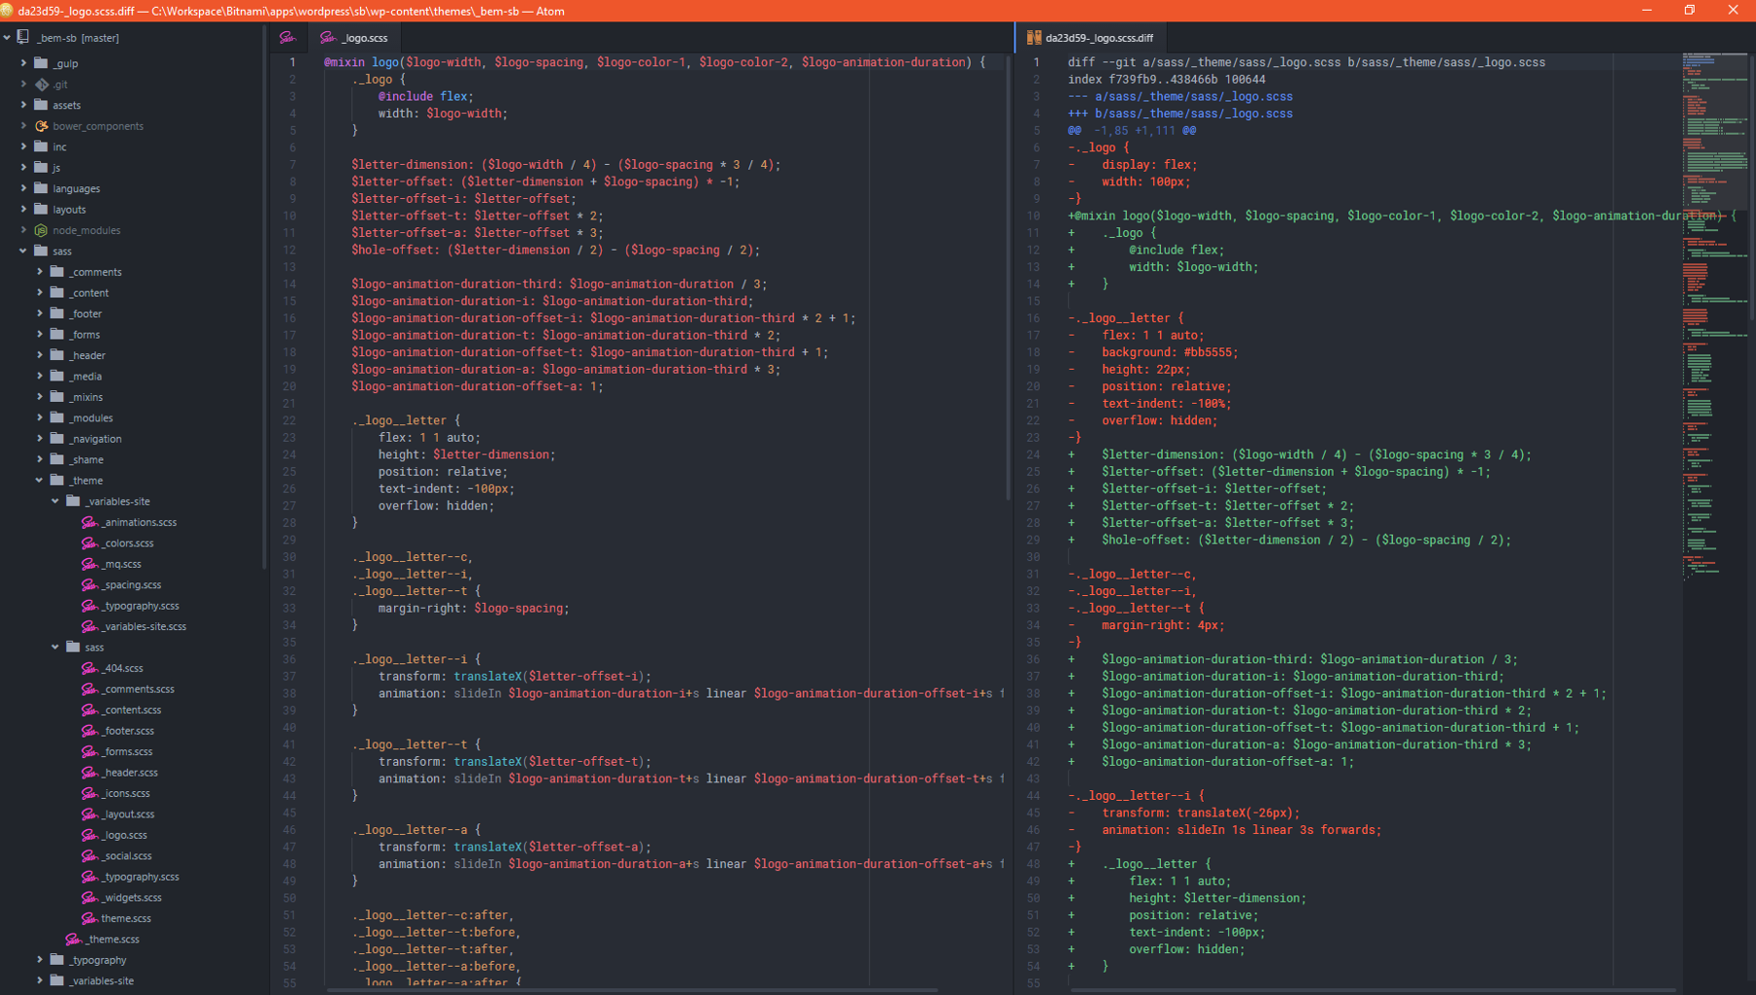Collapse the _theme folder chevron
This screenshot has height=995, width=1756.
40,480
